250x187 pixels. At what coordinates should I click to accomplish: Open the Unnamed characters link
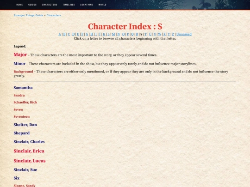184,34
